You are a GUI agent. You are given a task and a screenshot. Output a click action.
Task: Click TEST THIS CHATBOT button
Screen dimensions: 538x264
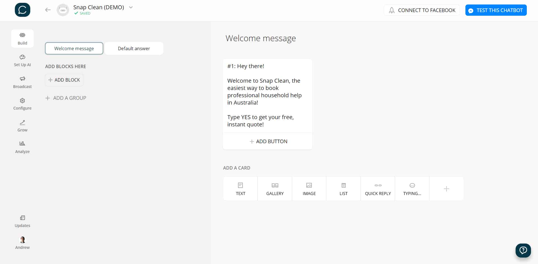(x=496, y=10)
